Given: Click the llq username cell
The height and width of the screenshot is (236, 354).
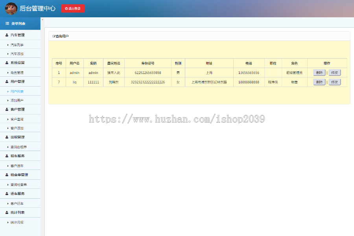Looking at the screenshot, I should 74,82.
